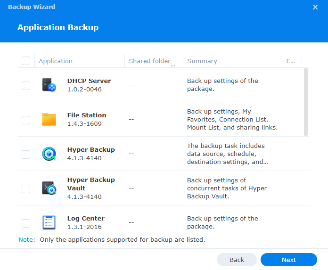Click the shared folder '--' cell for Log Center

point(131,222)
